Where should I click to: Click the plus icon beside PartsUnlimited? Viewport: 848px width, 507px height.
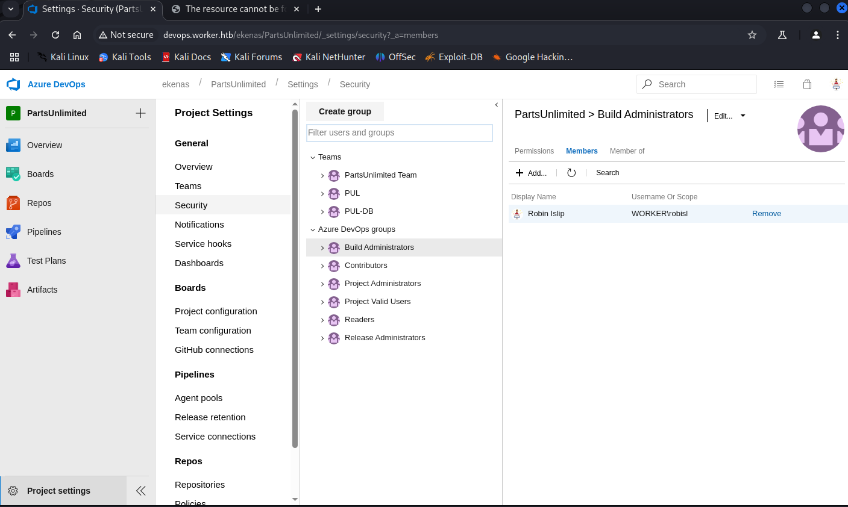coord(140,113)
